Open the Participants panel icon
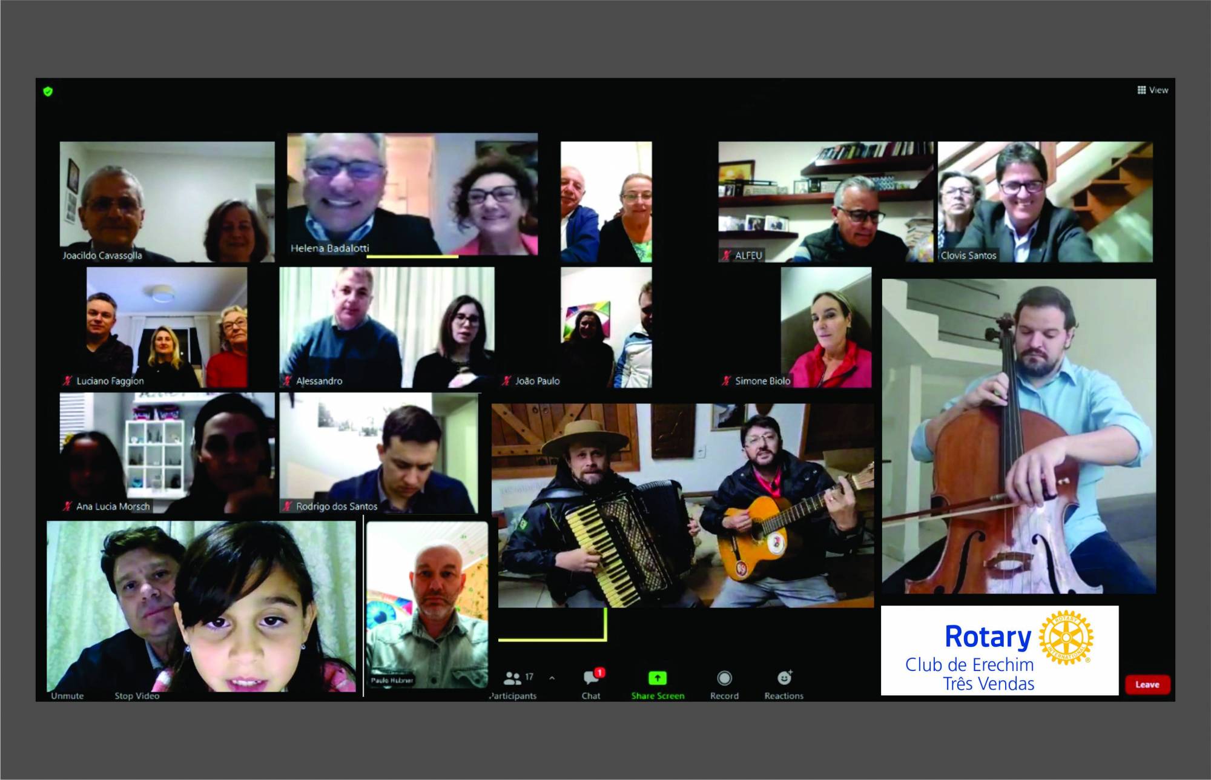1211x780 pixels. (512, 678)
